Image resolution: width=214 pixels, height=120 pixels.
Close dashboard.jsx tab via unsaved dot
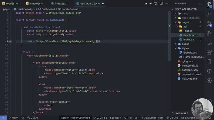point(103,4)
